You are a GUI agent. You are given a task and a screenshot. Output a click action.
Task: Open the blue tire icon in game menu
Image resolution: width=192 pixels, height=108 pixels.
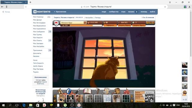(69, 91)
